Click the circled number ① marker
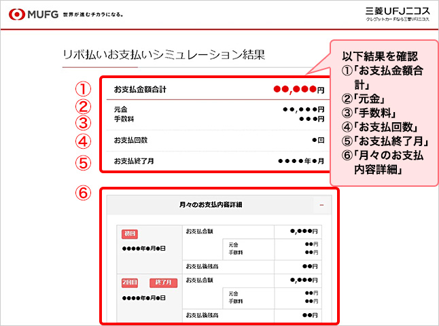 coord(82,89)
